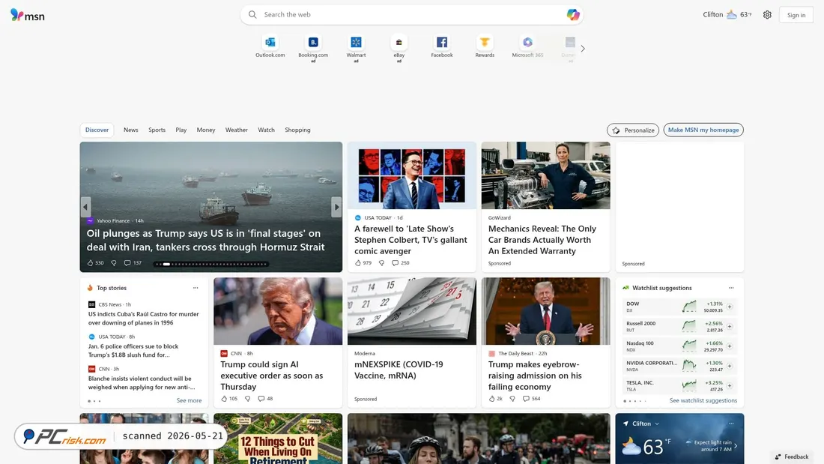Show more shortcuts with right chevron
824x464 pixels.
pyautogui.click(x=583, y=49)
